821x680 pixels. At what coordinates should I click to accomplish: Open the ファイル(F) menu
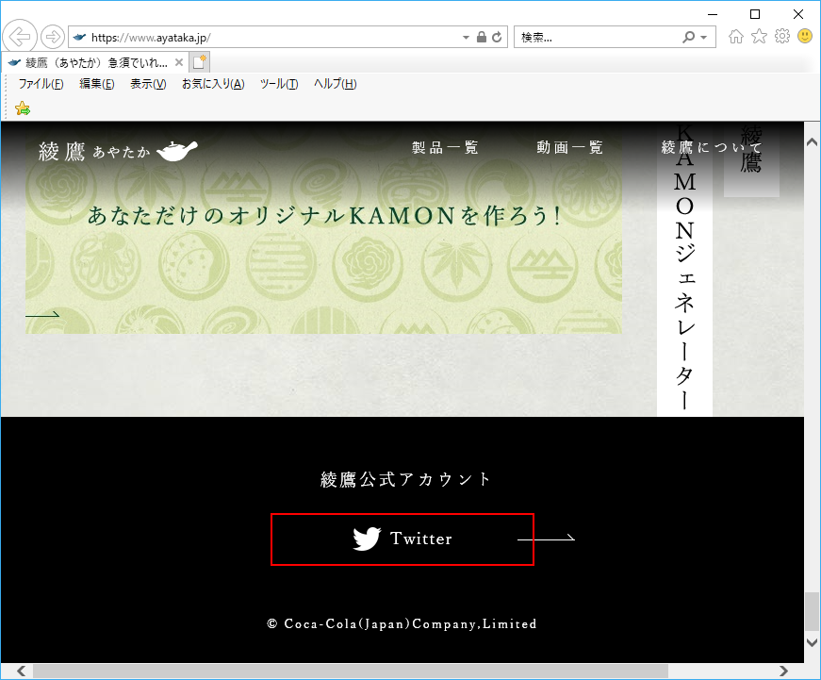[x=41, y=84]
